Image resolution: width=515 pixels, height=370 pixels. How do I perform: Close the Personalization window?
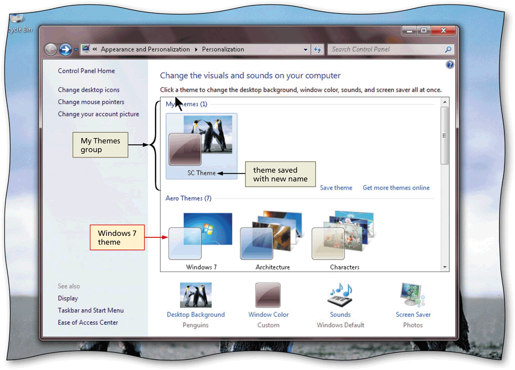pos(443,31)
